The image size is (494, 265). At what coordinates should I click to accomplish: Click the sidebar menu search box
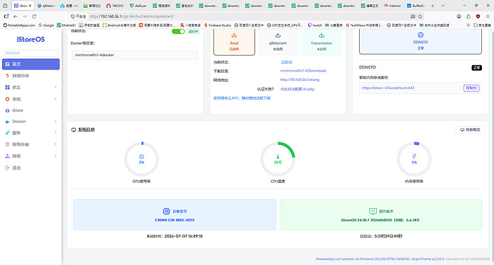coord(30,53)
